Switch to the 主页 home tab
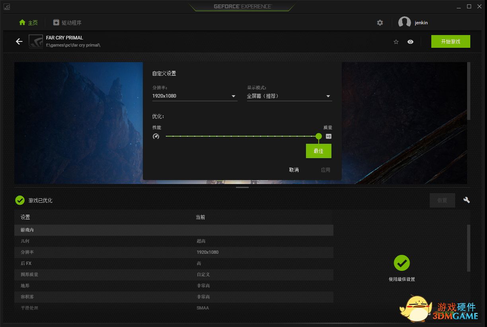Screen dimensions: 487x327 coord(28,23)
